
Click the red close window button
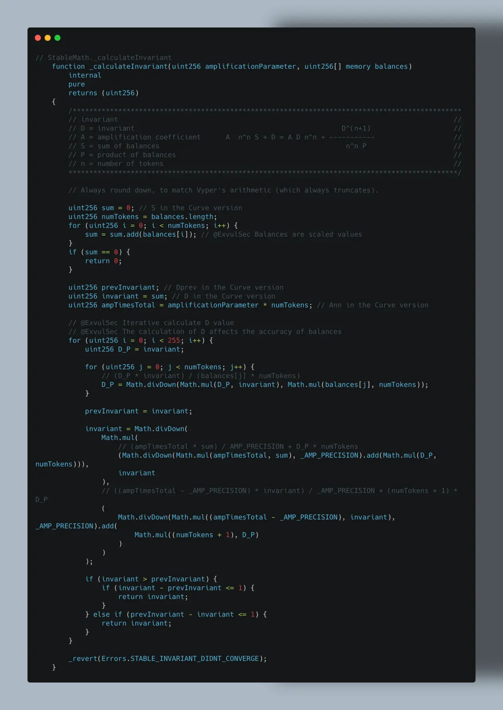tap(38, 38)
